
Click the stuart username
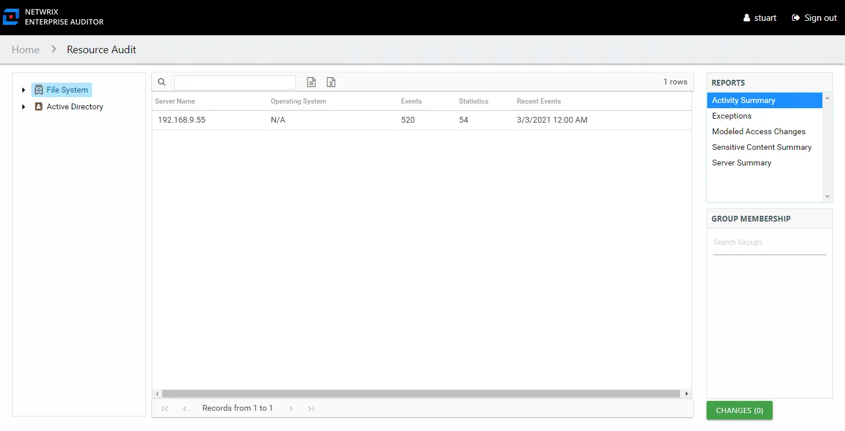765,18
